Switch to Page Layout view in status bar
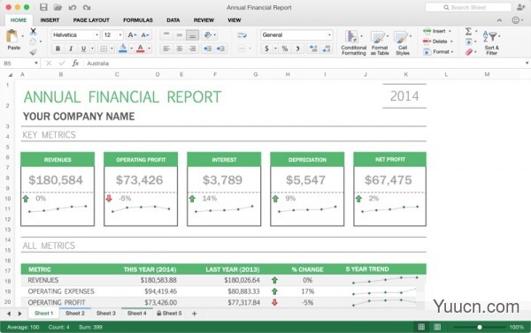 tap(437, 327)
